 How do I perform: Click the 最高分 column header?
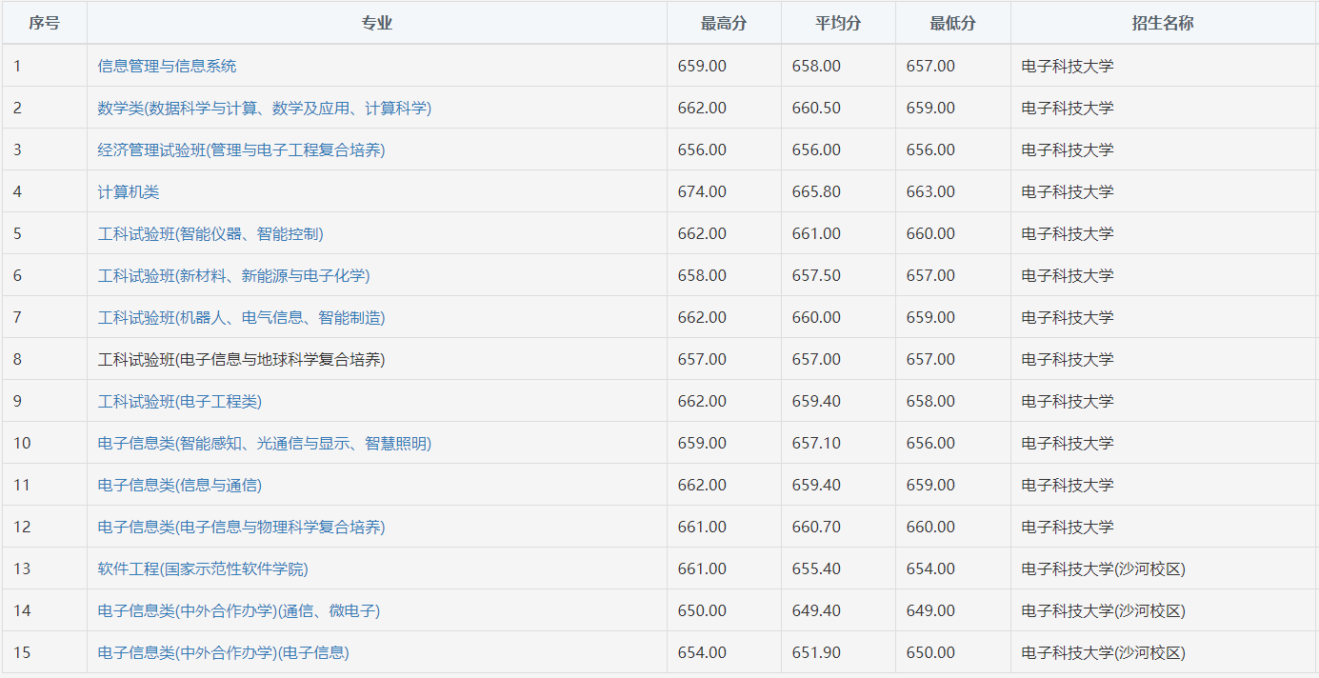(724, 23)
